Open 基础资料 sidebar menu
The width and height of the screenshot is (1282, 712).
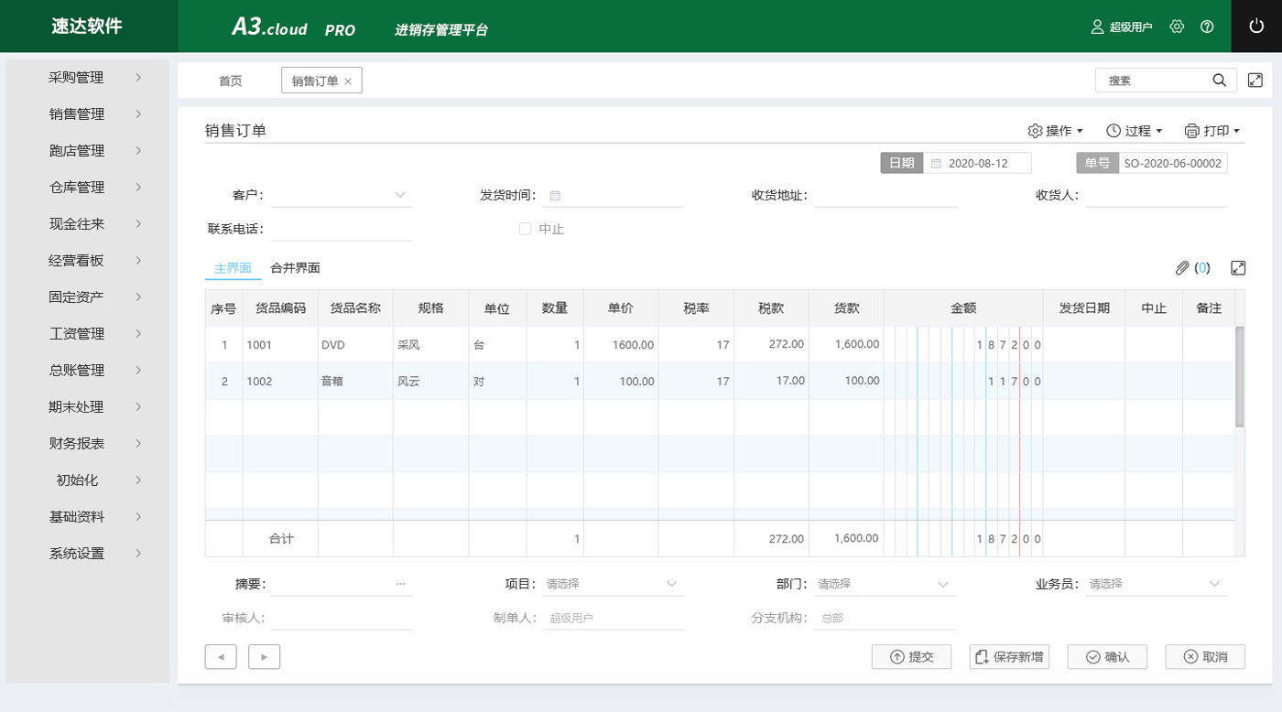pyautogui.click(x=87, y=517)
